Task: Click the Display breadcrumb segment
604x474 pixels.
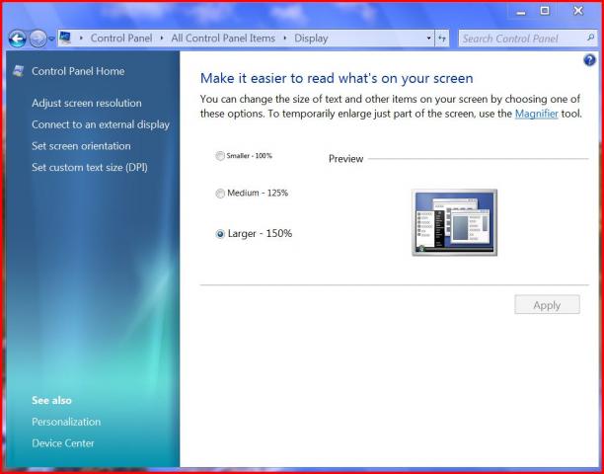Action: click(x=311, y=39)
